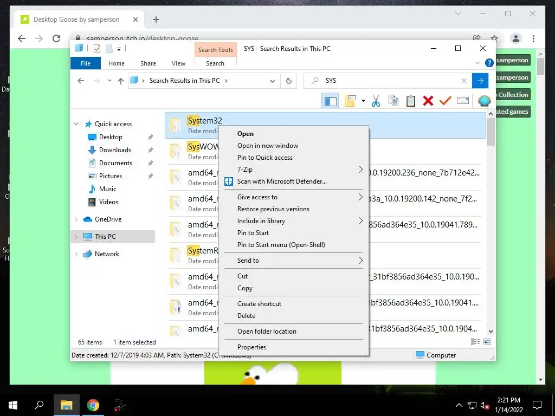The image size is (555, 416).
Task: Open the Windows Start menu
Action: (x=13, y=405)
